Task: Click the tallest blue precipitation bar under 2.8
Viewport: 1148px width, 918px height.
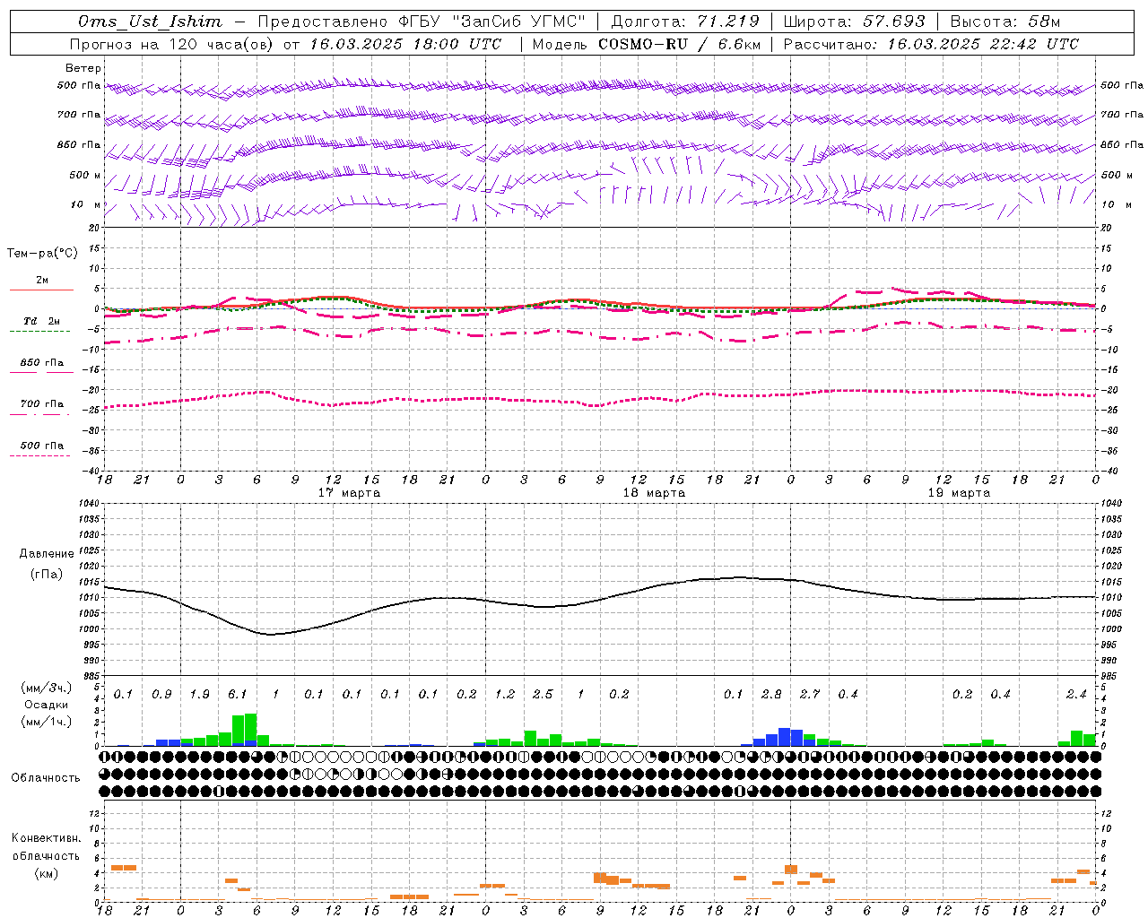Action: (784, 737)
